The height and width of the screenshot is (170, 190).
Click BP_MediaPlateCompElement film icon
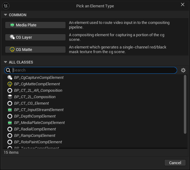(x=10, y=123)
